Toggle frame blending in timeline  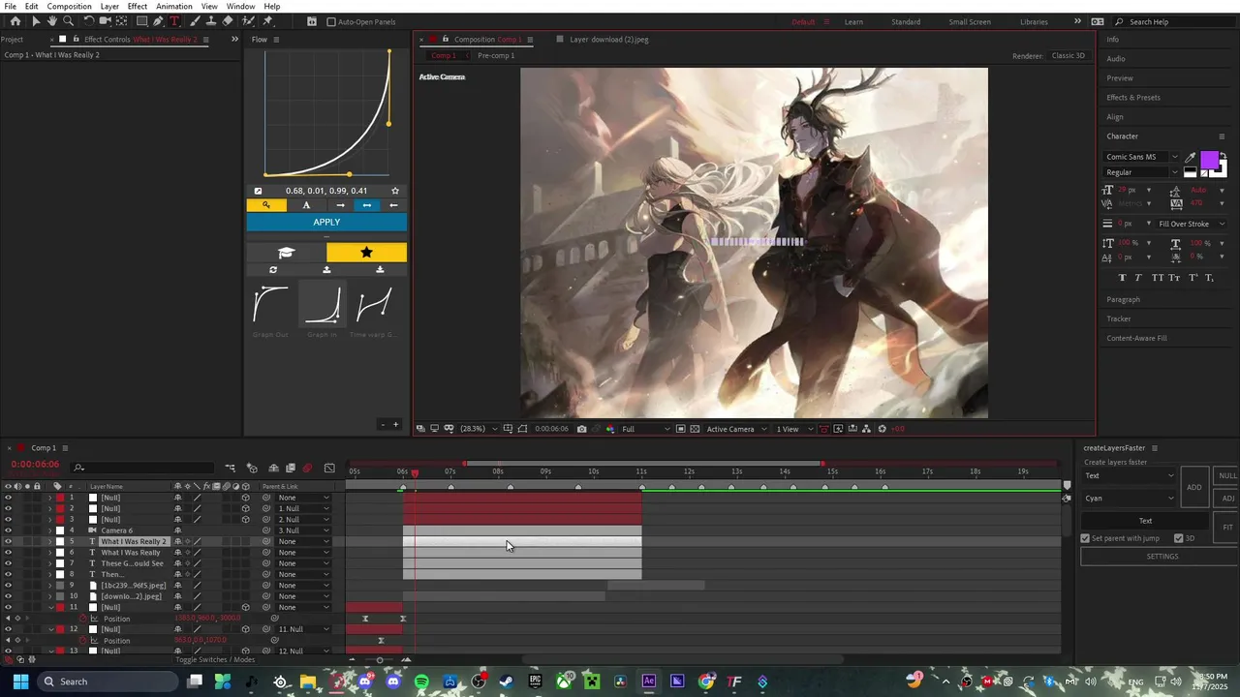[290, 469]
